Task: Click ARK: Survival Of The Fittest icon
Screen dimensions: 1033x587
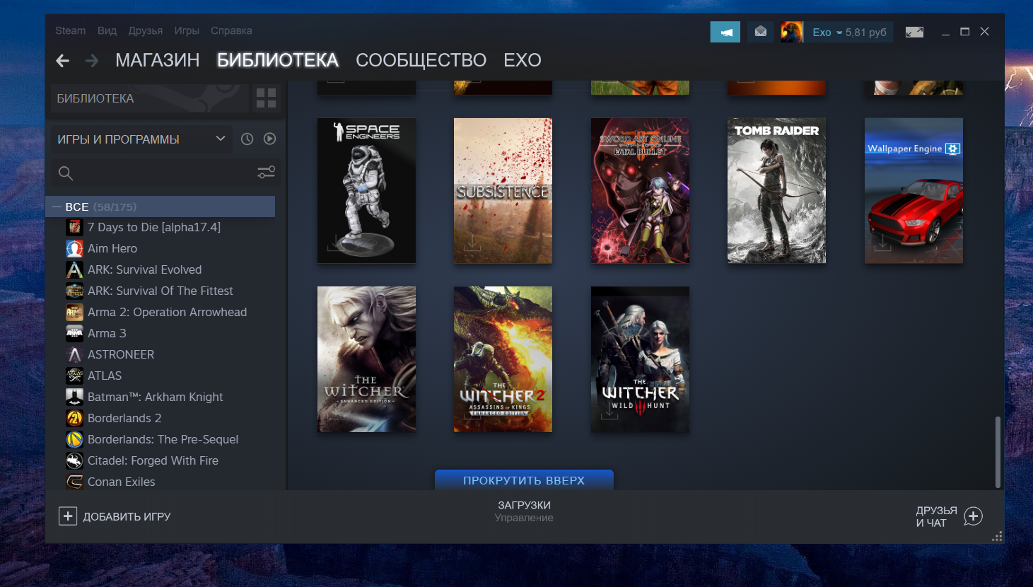Action: (x=74, y=291)
